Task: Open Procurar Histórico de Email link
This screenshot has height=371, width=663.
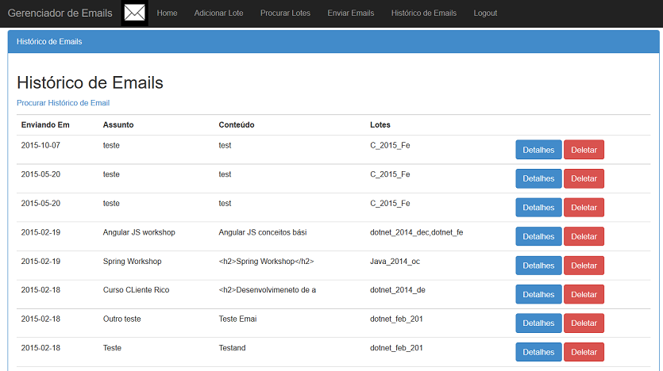Action: pyautogui.click(x=63, y=103)
